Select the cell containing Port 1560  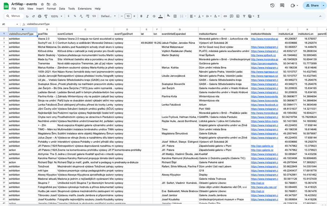tap(224, 109)
